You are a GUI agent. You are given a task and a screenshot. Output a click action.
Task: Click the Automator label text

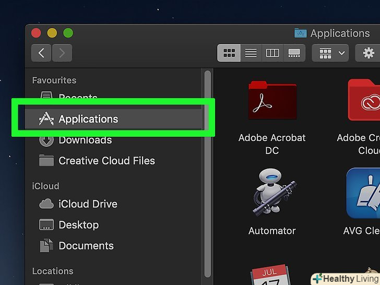272,231
